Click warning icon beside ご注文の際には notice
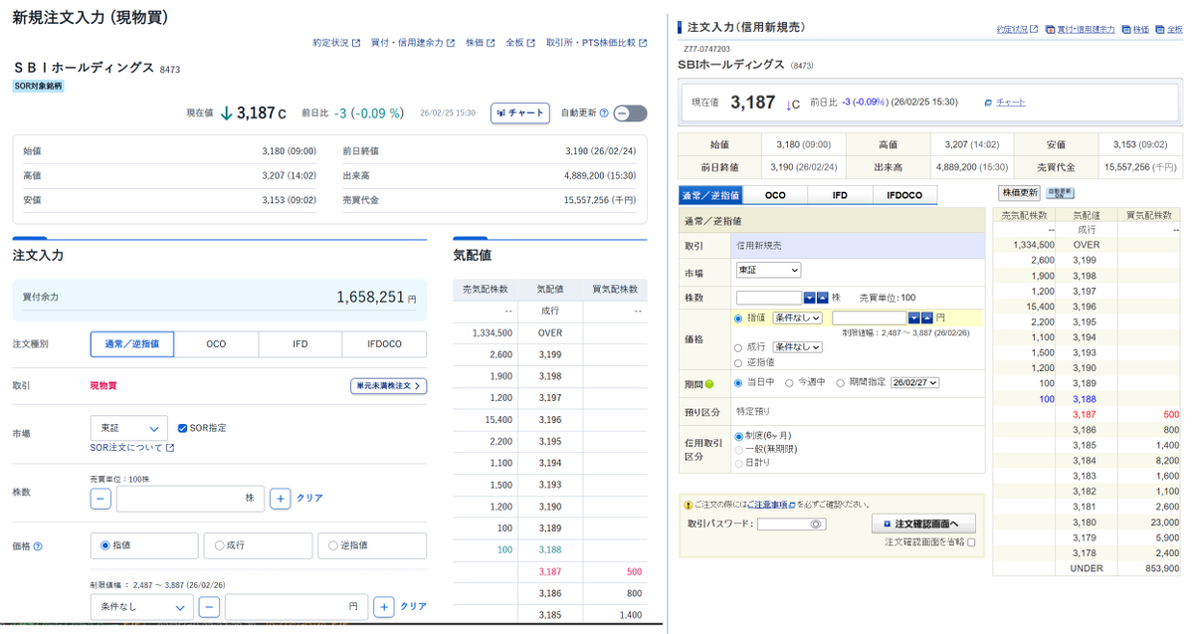The height and width of the screenshot is (634, 1194). pos(687,505)
